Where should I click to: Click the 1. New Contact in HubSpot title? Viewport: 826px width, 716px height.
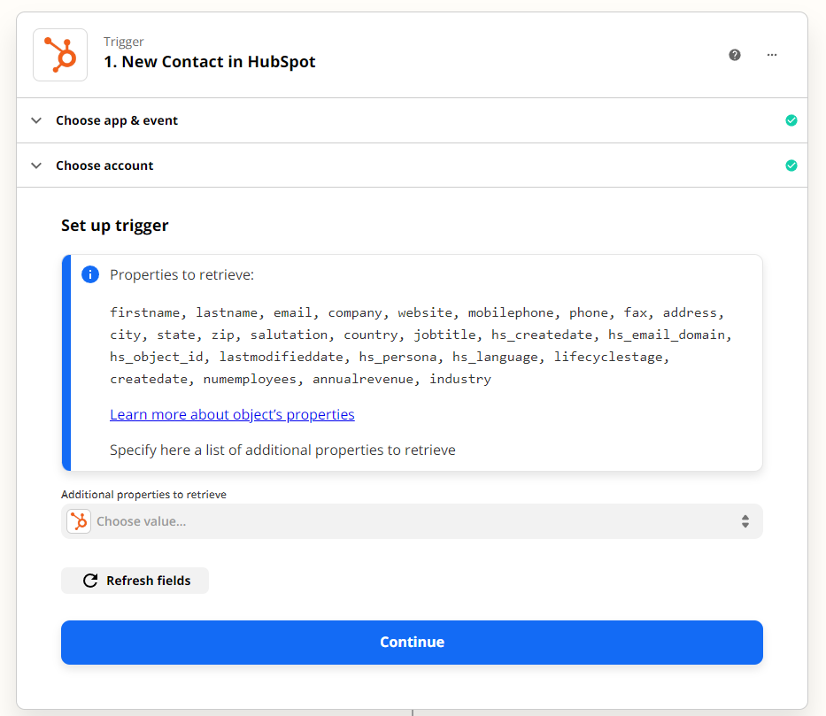210,62
